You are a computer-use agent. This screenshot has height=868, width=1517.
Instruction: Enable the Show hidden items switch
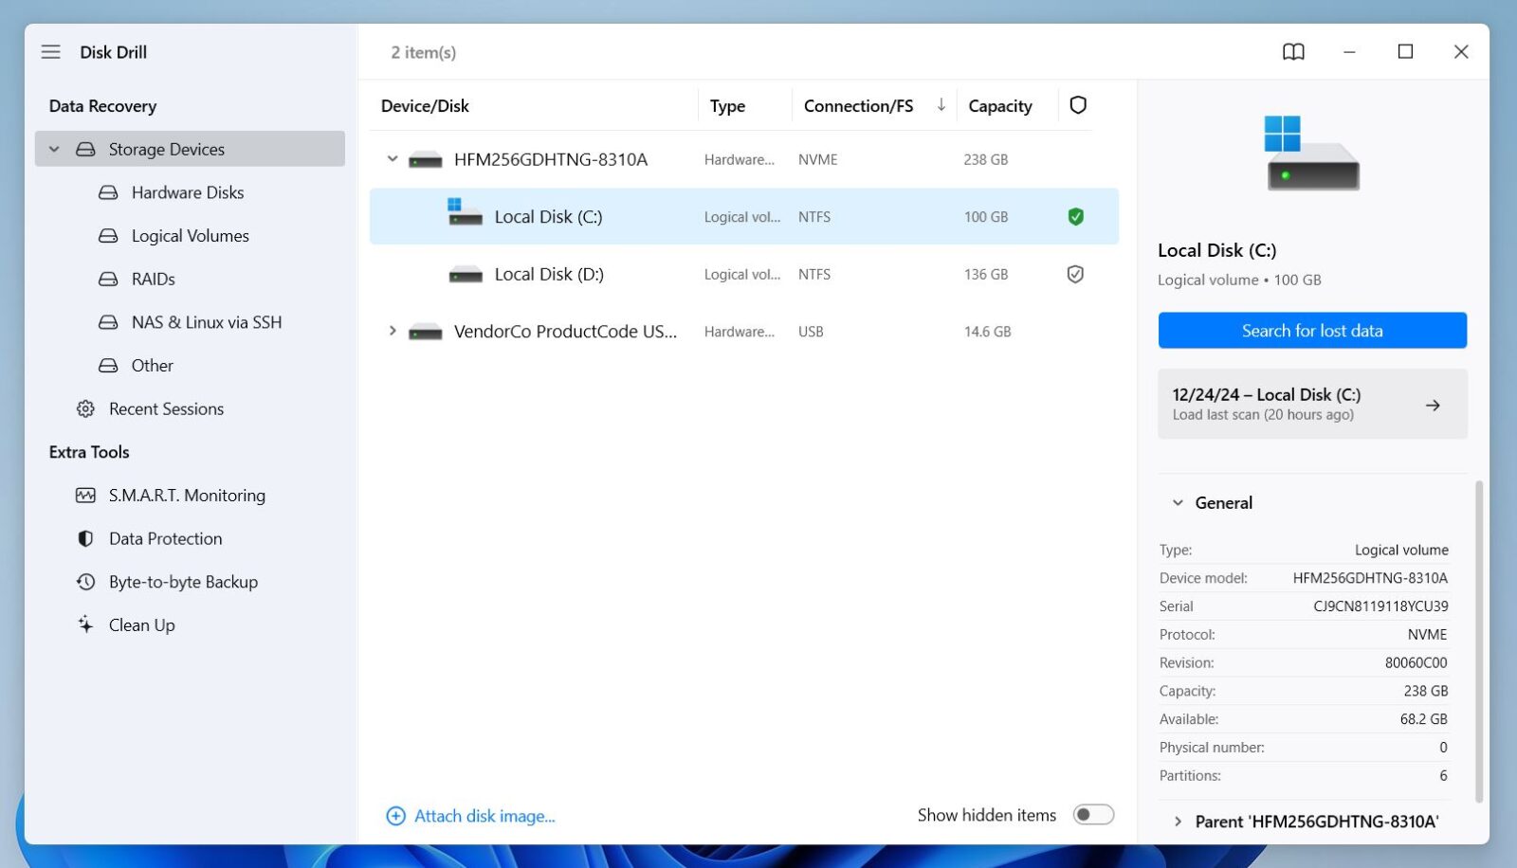1092,814
